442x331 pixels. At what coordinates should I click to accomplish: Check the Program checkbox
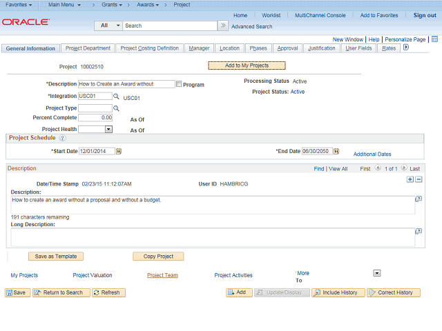(179, 84)
